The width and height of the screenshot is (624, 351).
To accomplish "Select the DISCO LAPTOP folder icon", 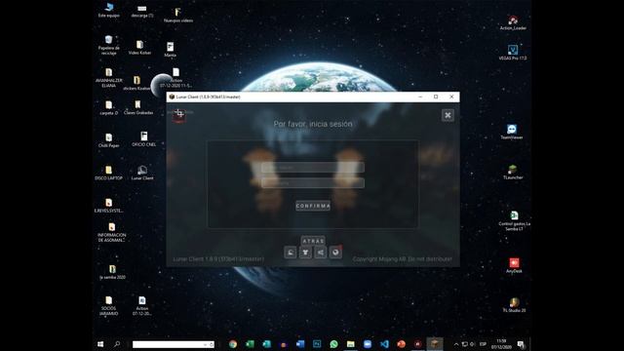I will pyautogui.click(x=108, y=174).
